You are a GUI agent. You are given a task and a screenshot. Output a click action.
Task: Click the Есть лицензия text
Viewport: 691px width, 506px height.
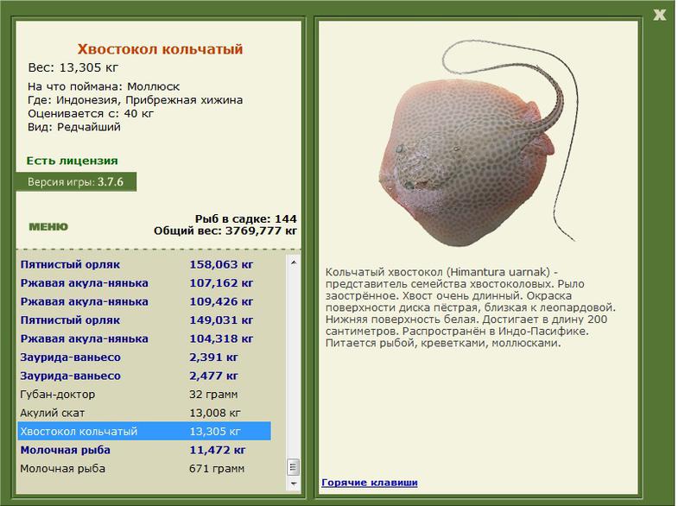(x=73, y=161)
